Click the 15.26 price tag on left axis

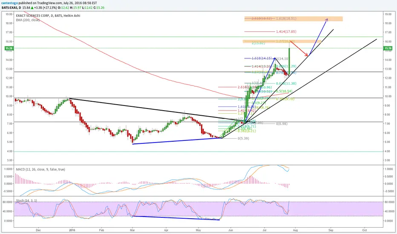9,48
